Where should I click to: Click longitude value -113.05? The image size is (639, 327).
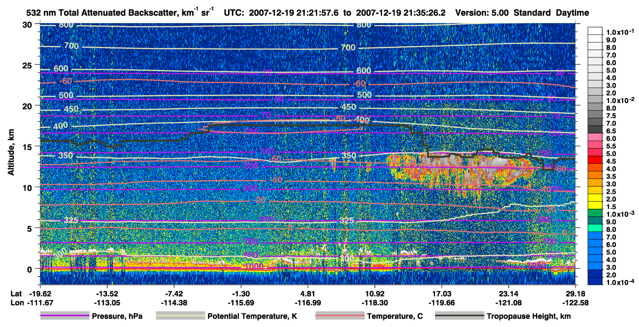coord(107,302)
